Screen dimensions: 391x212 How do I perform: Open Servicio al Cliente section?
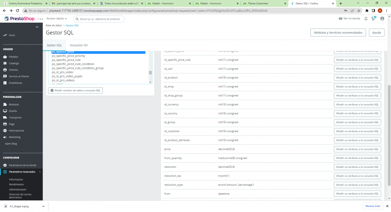click(x=19, y=76)
